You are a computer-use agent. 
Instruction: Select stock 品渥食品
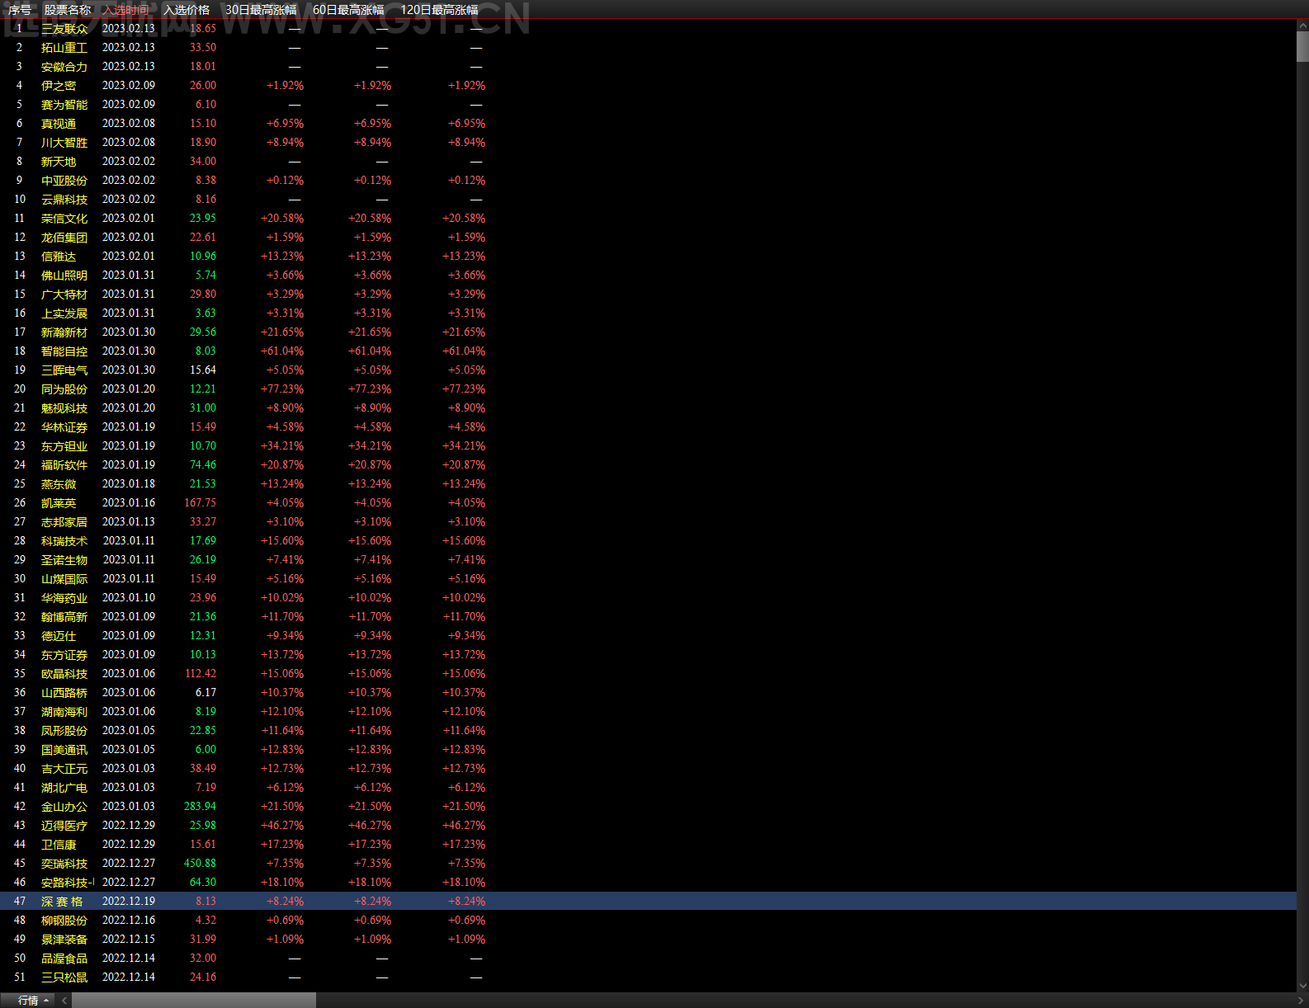(64, 959)
